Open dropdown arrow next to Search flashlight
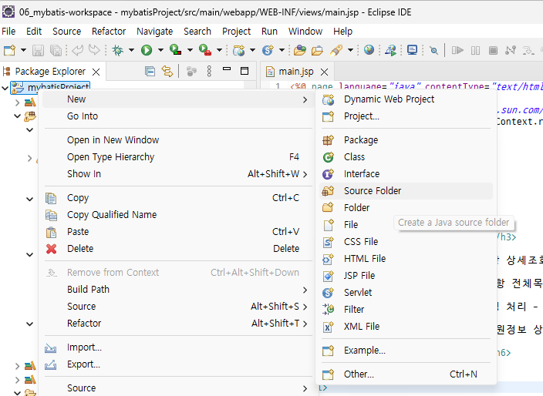Image resolution: width=543 pixels, height=396 pixels. 350,51
